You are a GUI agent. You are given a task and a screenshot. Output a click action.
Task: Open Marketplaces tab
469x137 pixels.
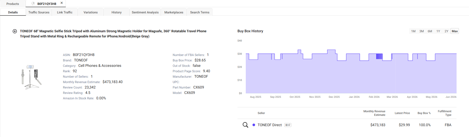coord(174,12)
